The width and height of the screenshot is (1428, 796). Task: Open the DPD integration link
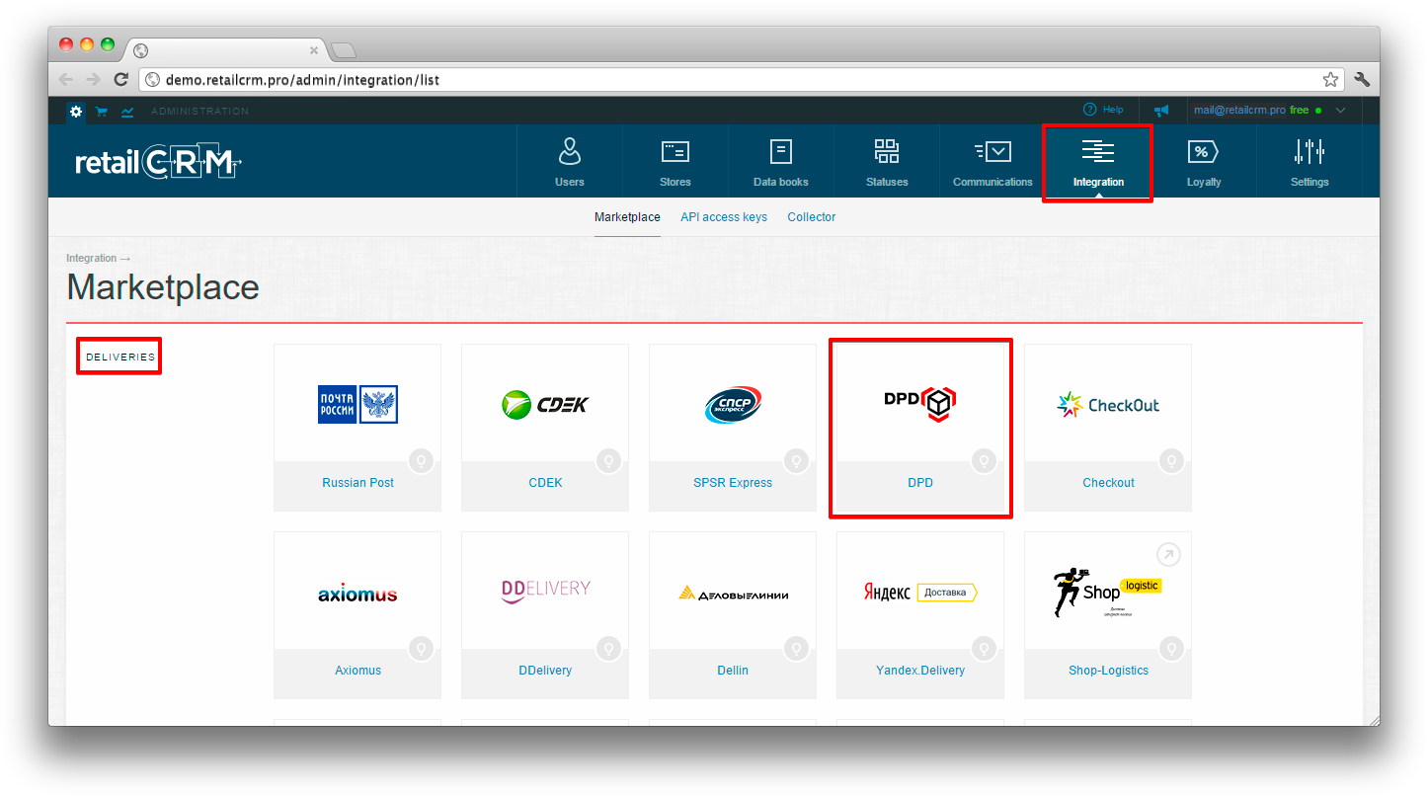coord(920,483)
